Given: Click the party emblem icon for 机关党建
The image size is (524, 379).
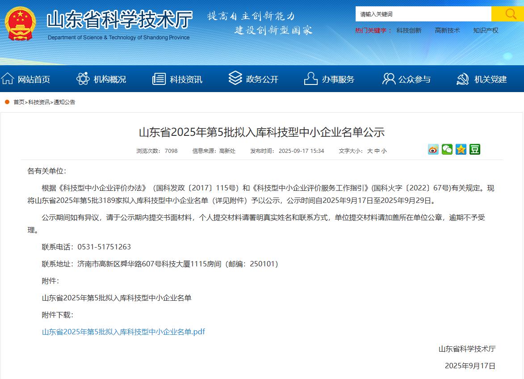Looking at the screenshot, I should click(x=463, y=79).
